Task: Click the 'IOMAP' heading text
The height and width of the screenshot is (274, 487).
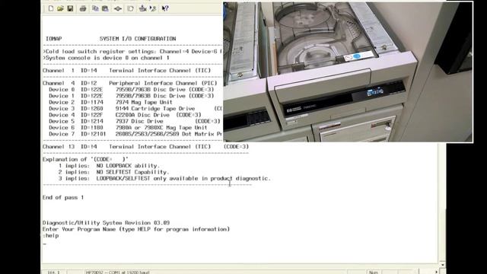Action: point(54,39)
